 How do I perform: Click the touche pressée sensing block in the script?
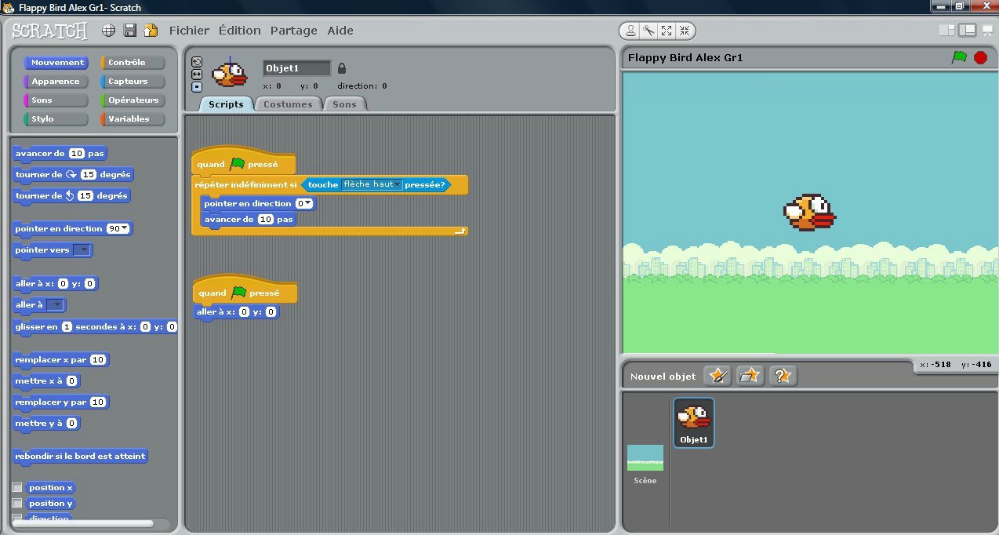pyautogui.click(x=376, y=184)
